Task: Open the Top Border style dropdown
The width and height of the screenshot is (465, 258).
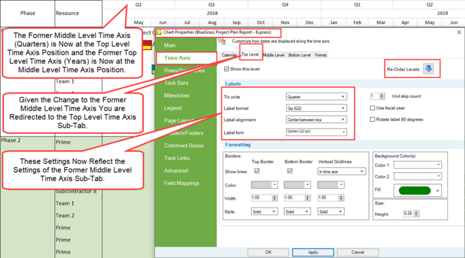Action: (264, 212)
